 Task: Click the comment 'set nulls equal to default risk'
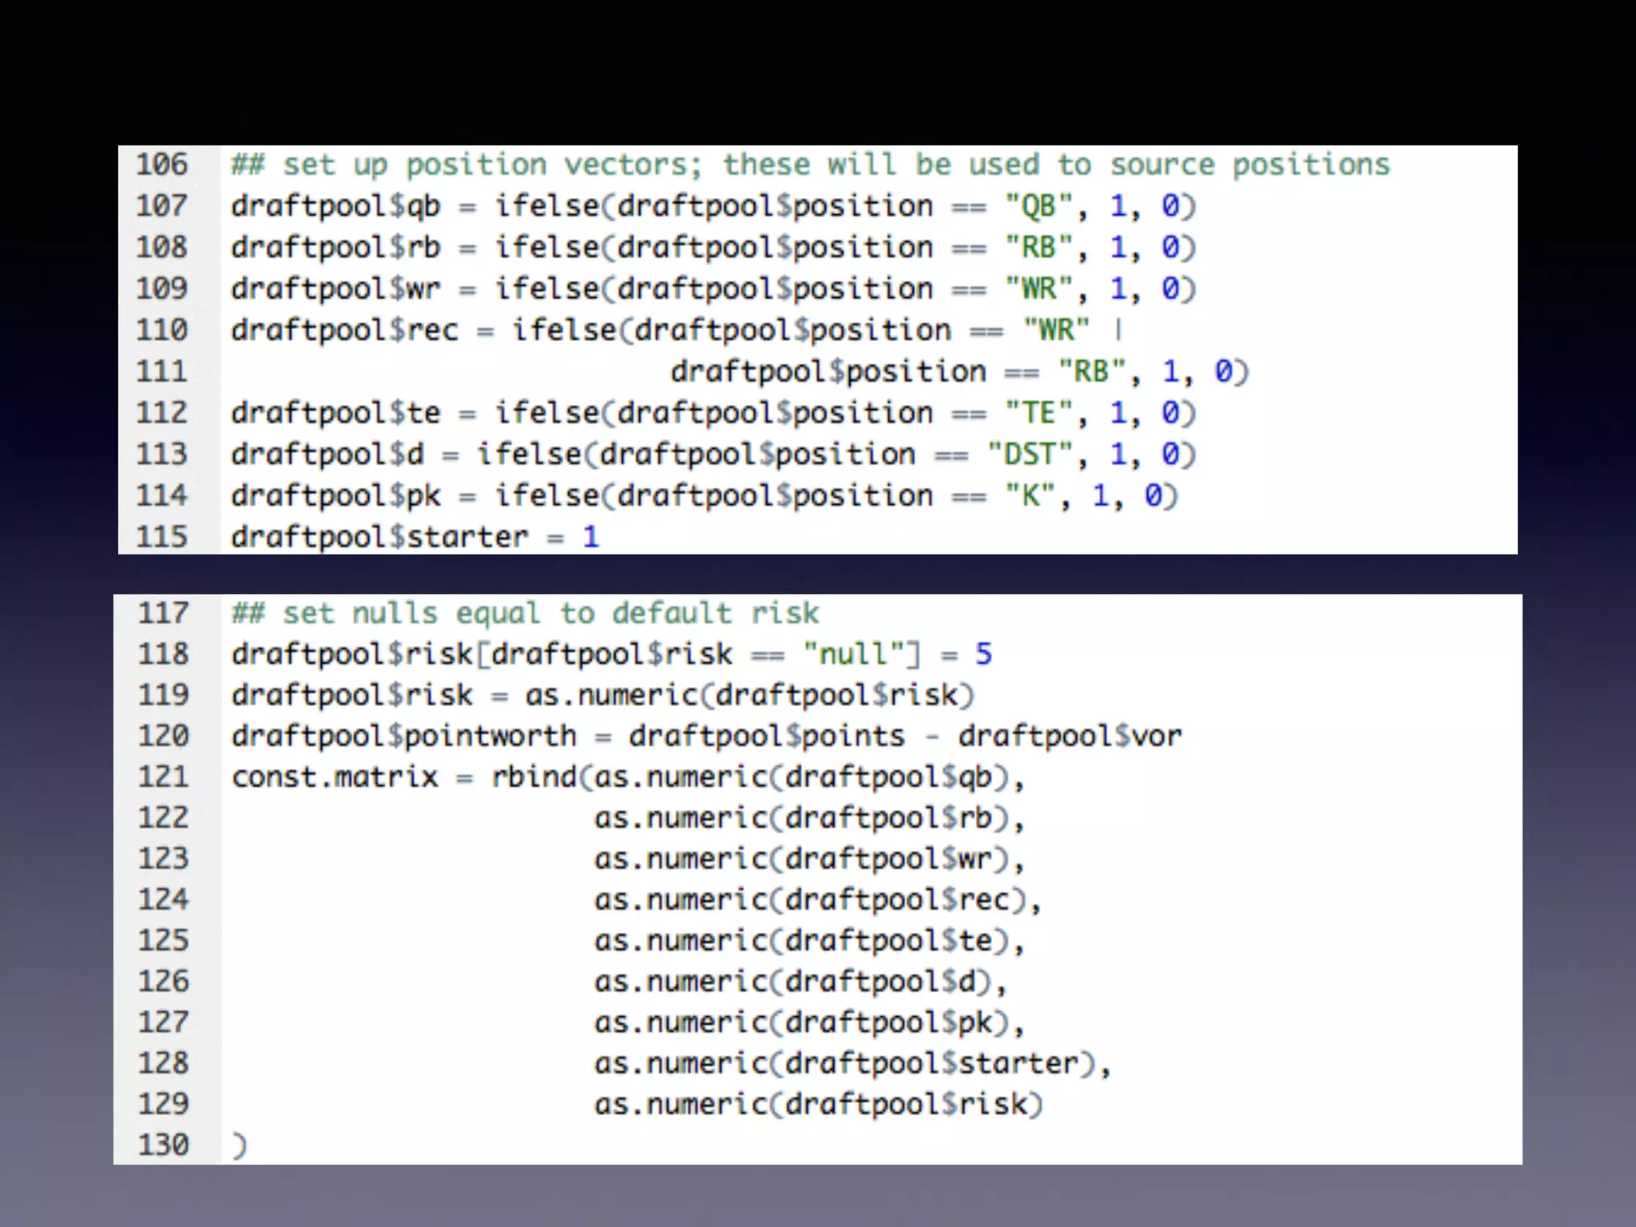point(525,613)
